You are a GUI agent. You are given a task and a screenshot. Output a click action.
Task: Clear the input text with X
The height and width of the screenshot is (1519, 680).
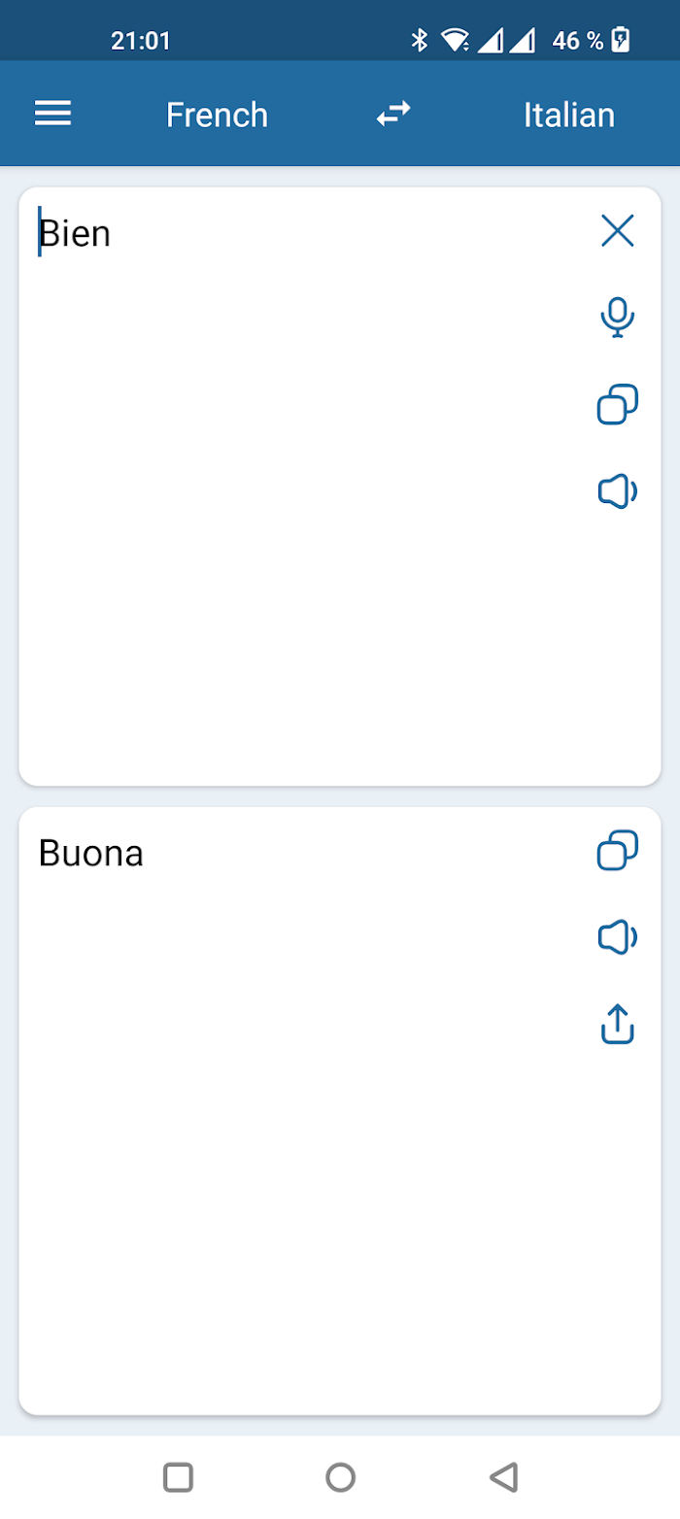(x=617, y=231)
